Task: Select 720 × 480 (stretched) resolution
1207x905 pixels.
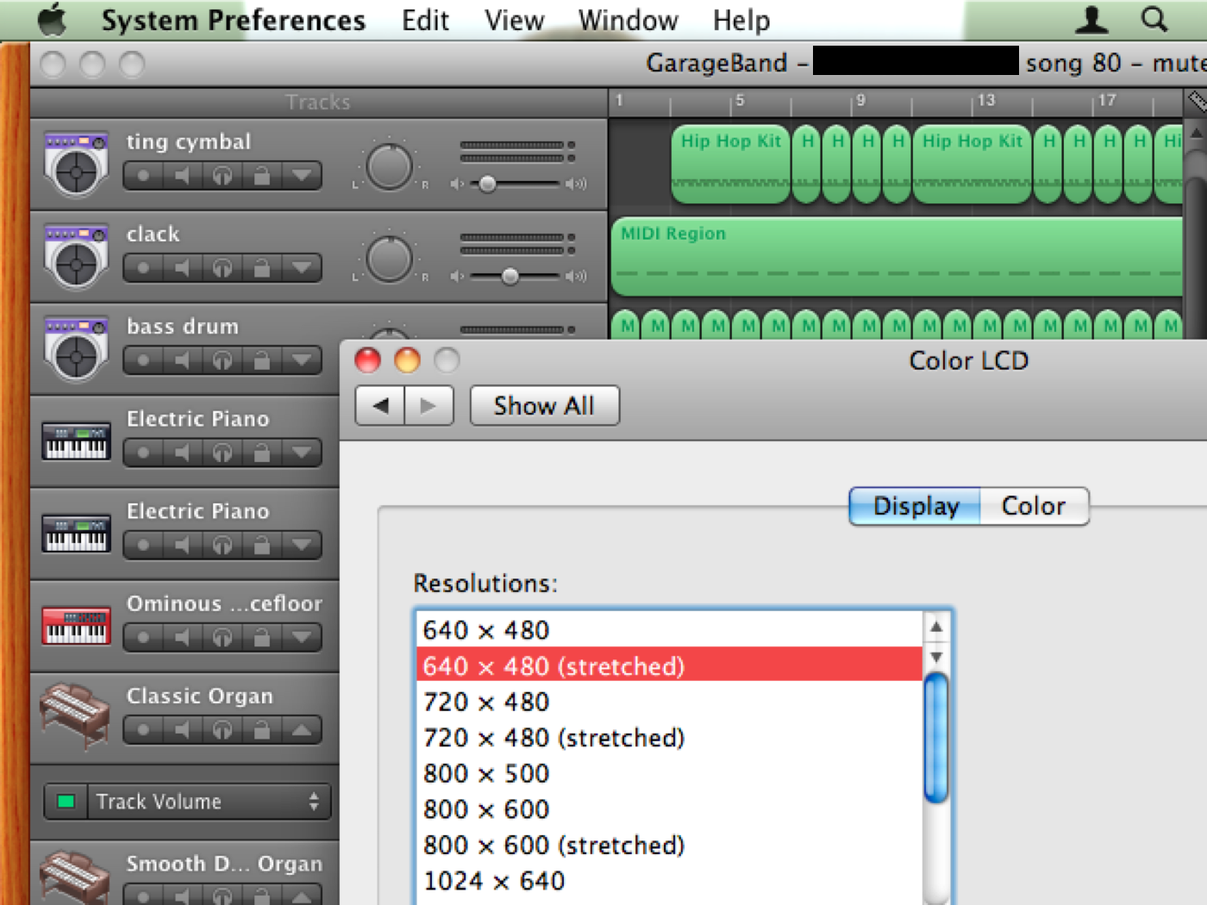Action: pos(669,738)
